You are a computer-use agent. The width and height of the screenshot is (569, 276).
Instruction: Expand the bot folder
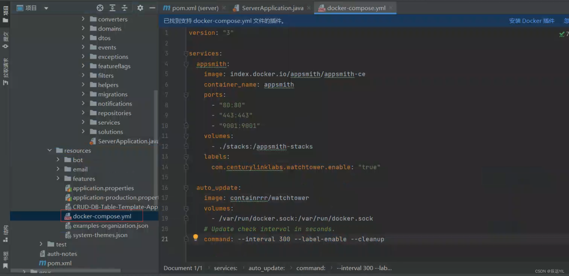58,160
